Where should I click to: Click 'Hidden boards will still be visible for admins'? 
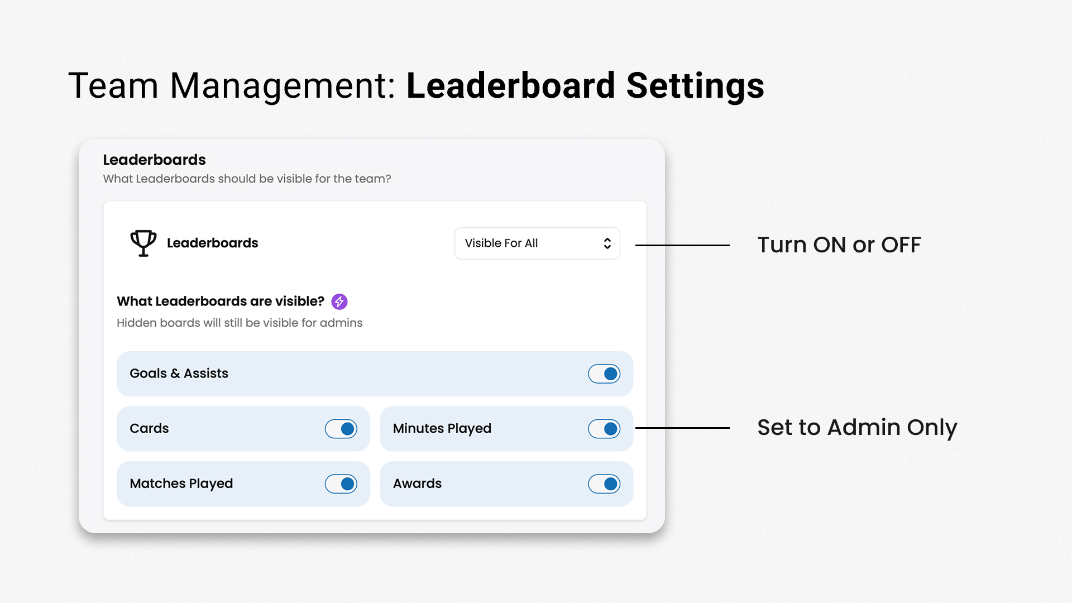point(240,323)
